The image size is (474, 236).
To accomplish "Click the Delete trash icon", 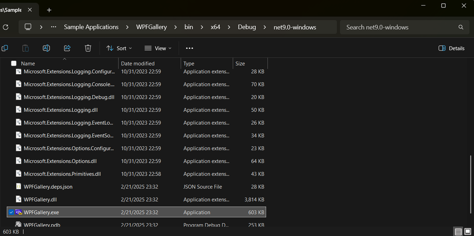I will (x=88, y=48).
